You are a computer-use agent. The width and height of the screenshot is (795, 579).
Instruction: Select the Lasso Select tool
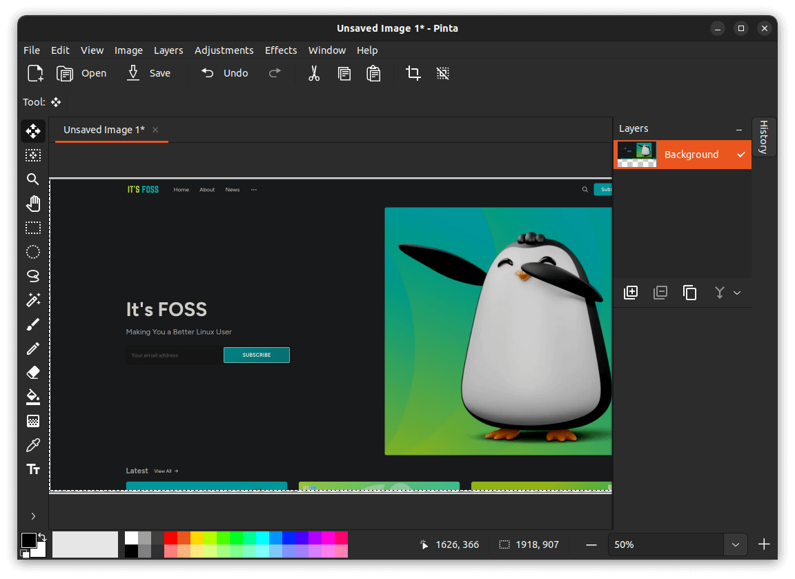click(33, 276)
